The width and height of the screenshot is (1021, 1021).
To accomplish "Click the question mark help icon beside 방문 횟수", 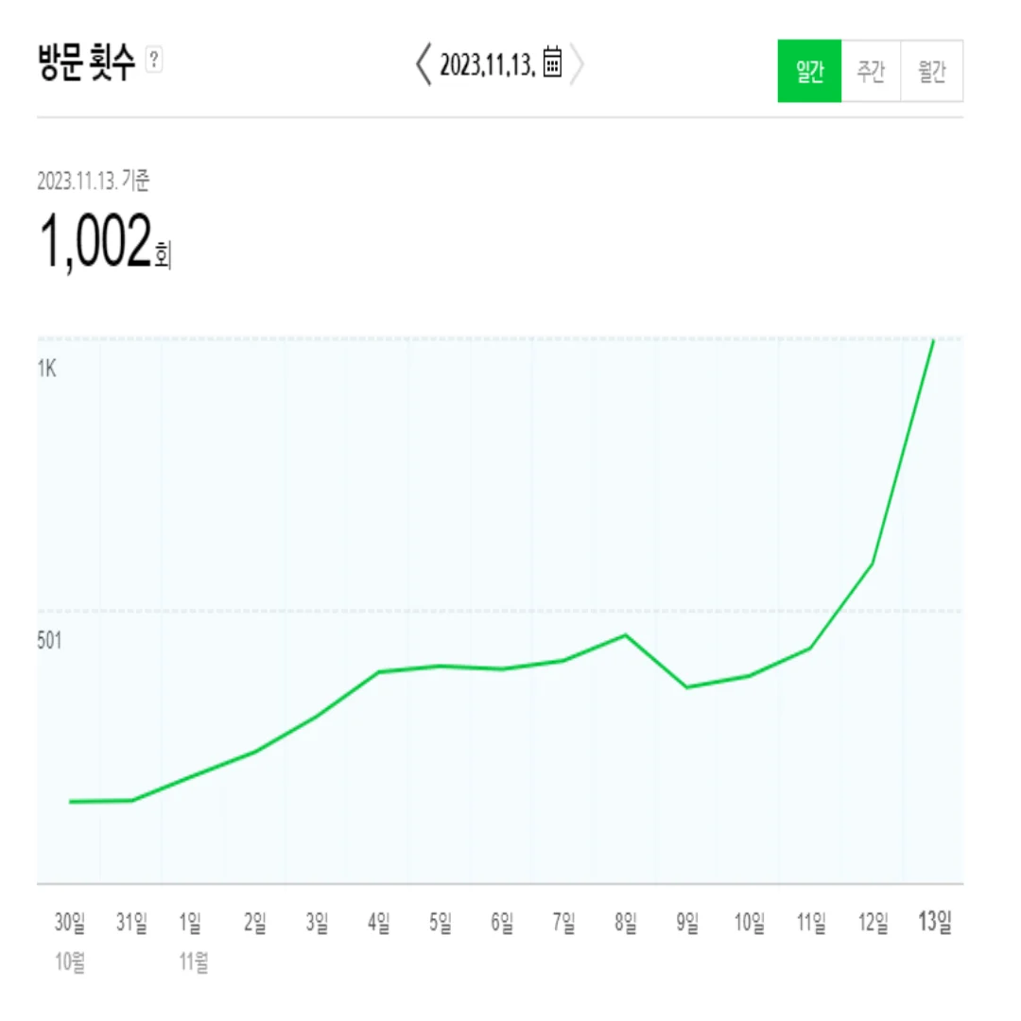I will [152, 60].
